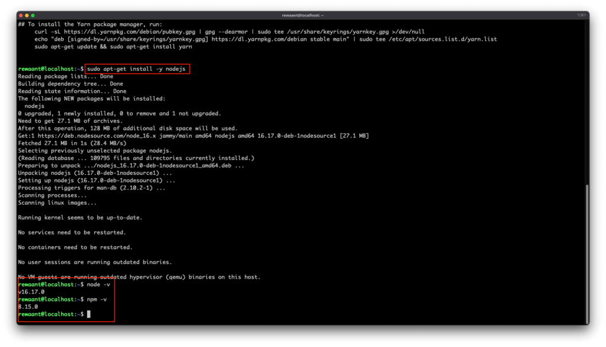Screen dimensions: 606x347
Task: Minimize the terminal with yellow button
Action: point(27,15)
